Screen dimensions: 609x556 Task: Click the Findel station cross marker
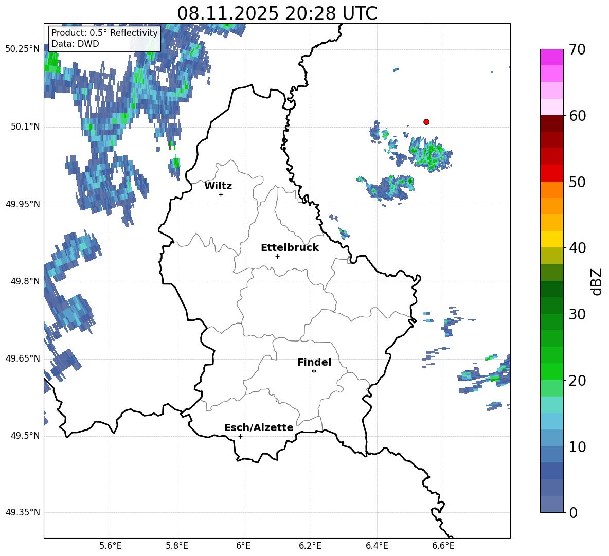[314, 371]
